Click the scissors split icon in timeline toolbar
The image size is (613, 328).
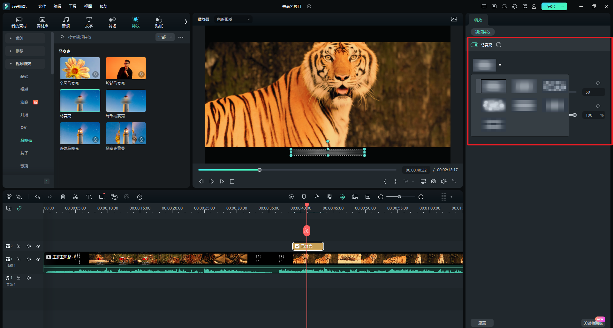click(x=76, y=197)
